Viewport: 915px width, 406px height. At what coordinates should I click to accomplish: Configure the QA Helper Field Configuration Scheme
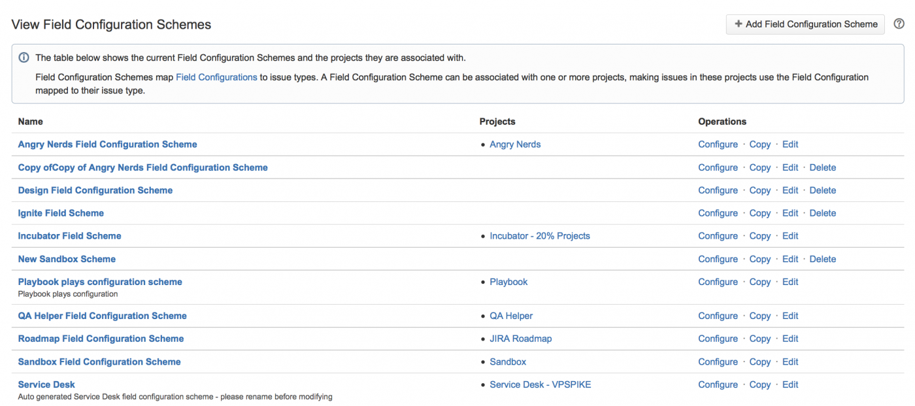[x=718, y=316]
